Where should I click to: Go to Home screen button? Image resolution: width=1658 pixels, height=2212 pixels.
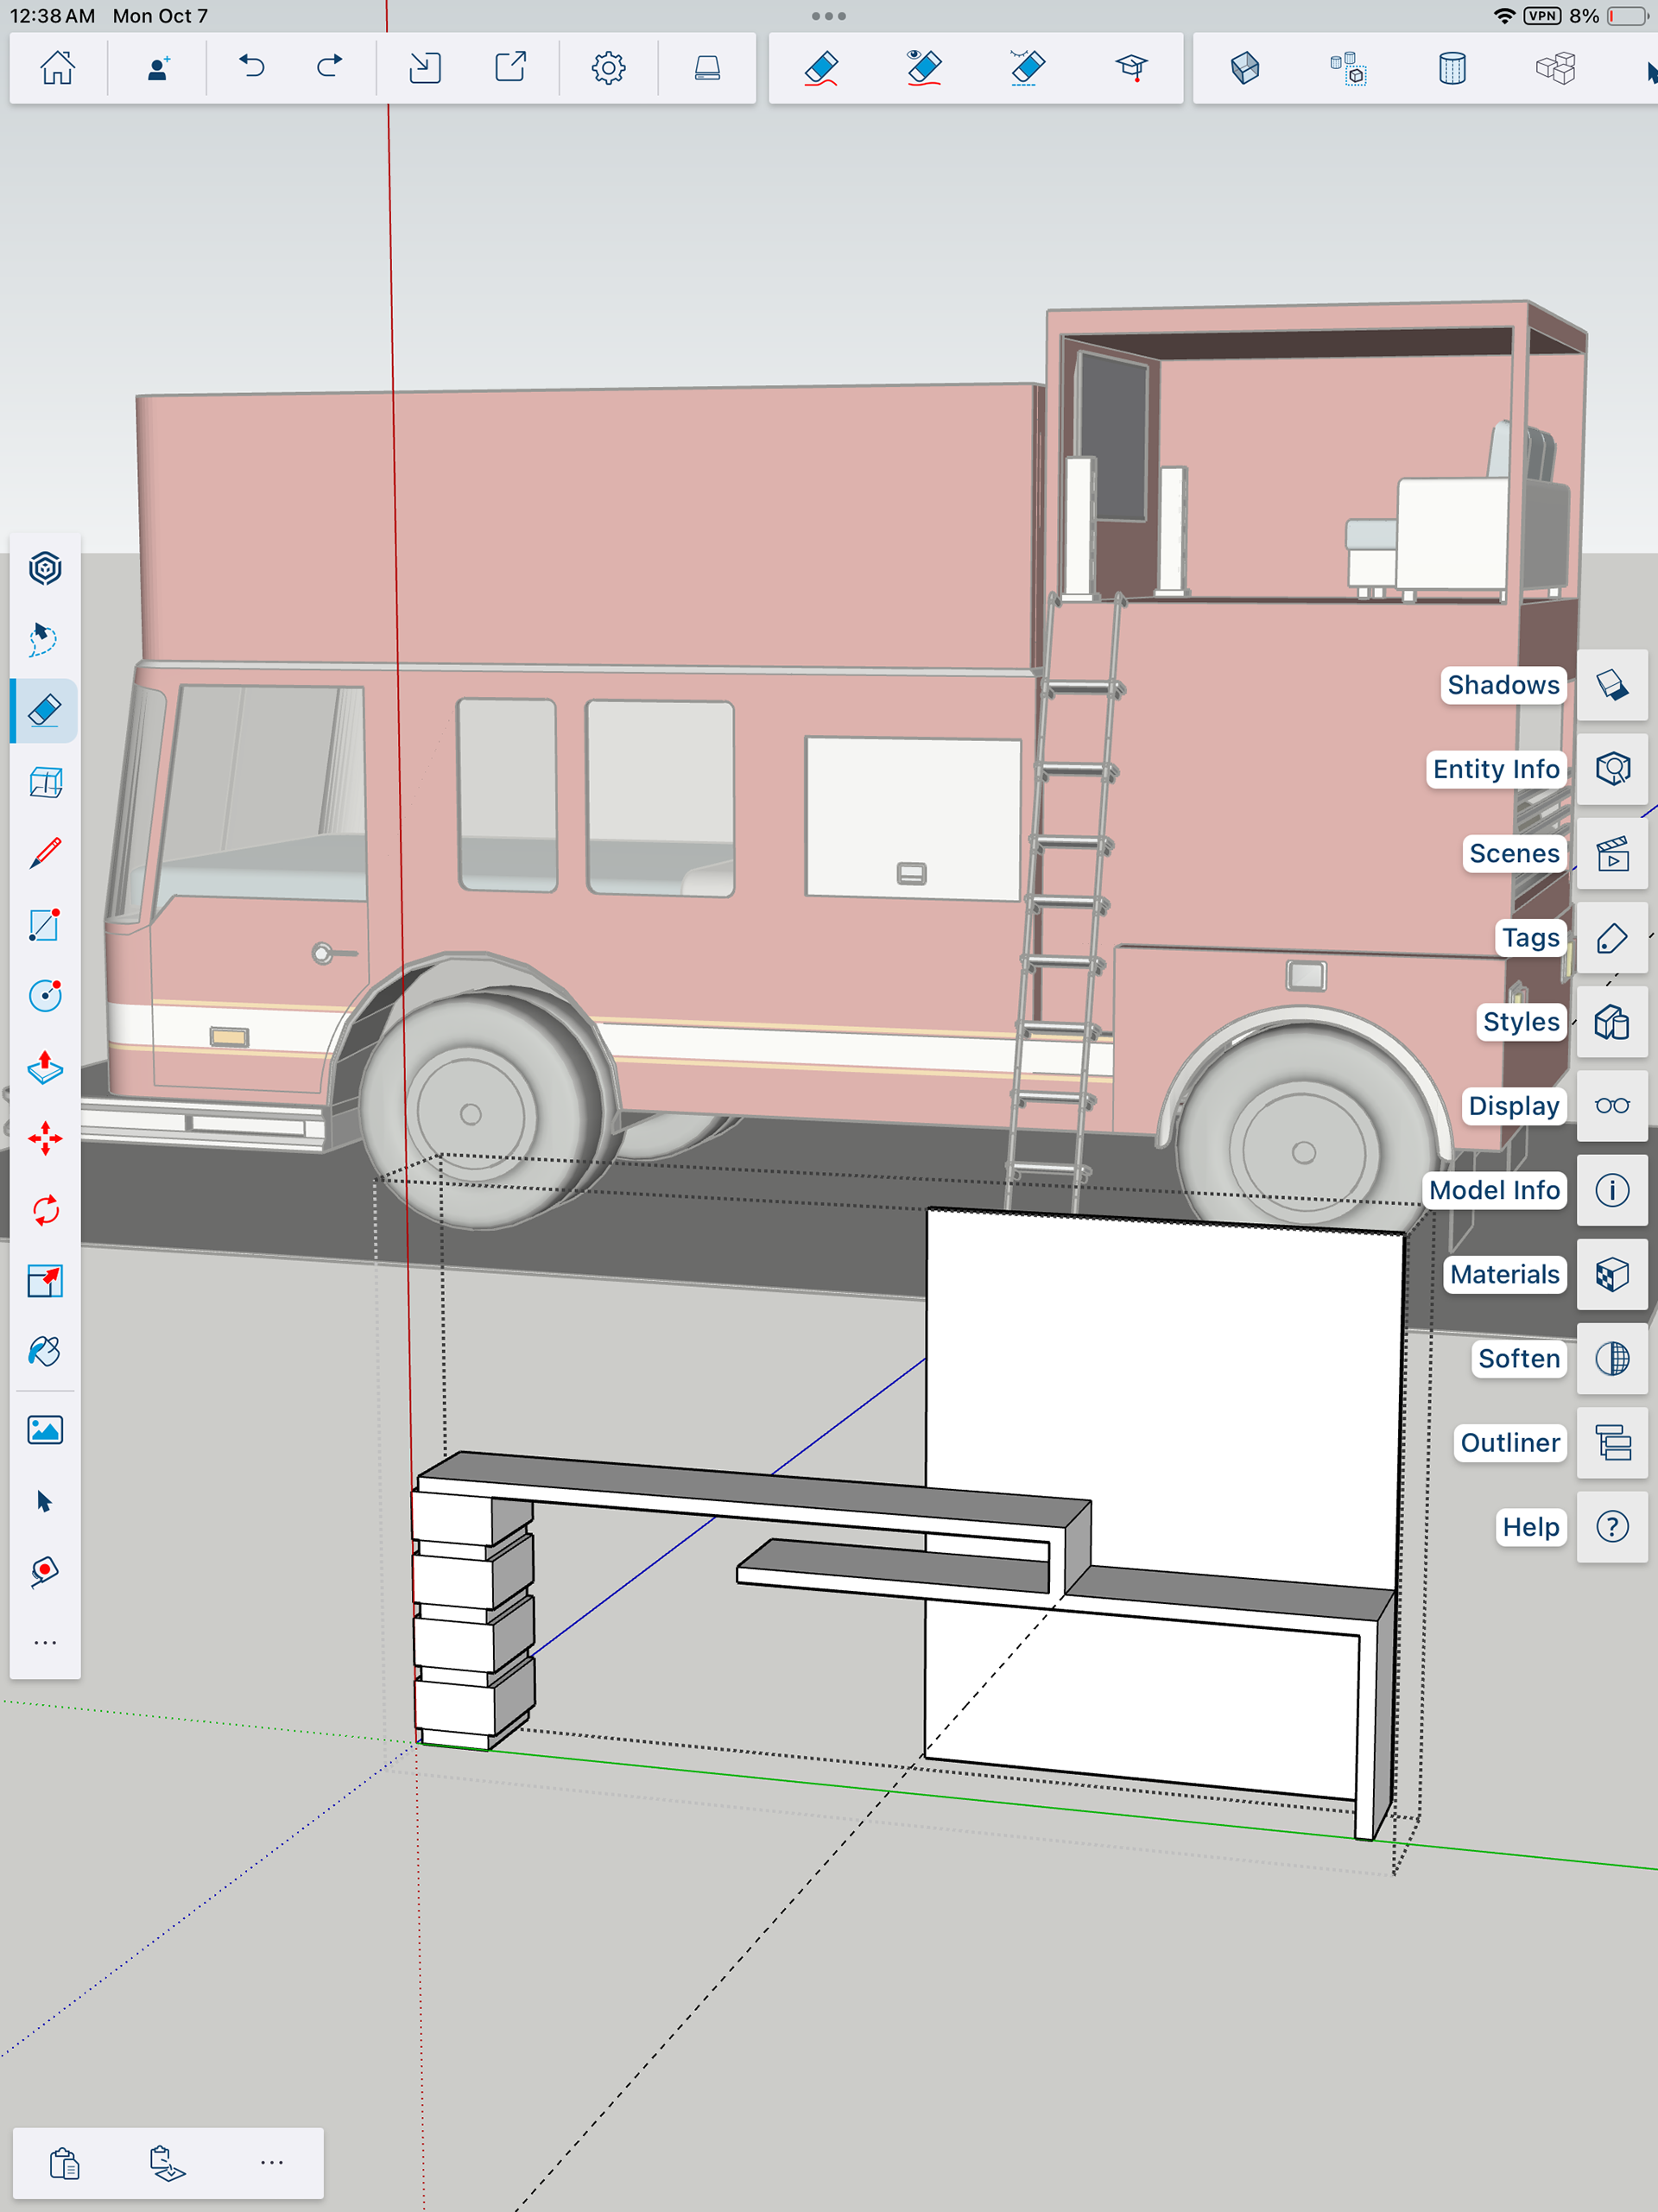(58, 68)
